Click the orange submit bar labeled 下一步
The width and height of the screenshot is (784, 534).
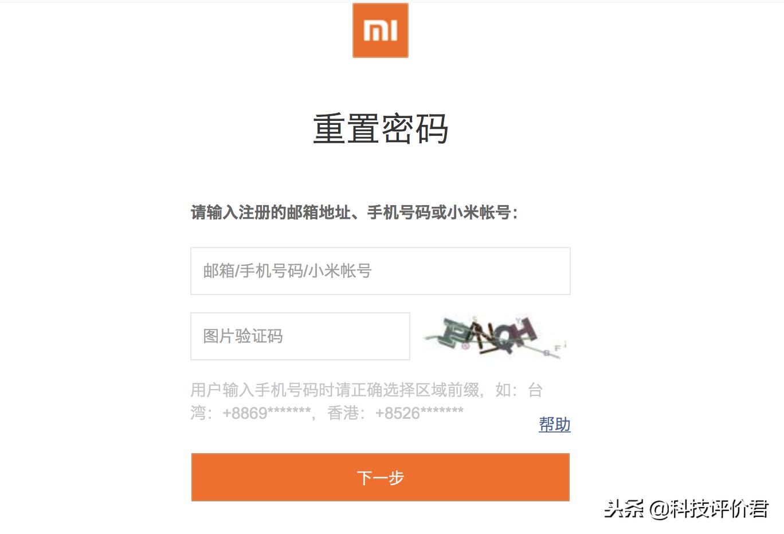tap(380, 477)
